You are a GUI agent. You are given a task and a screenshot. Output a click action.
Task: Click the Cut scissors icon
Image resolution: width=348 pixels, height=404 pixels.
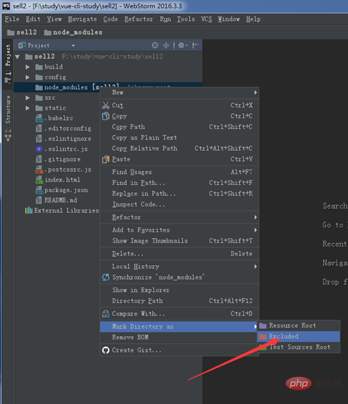106,105
